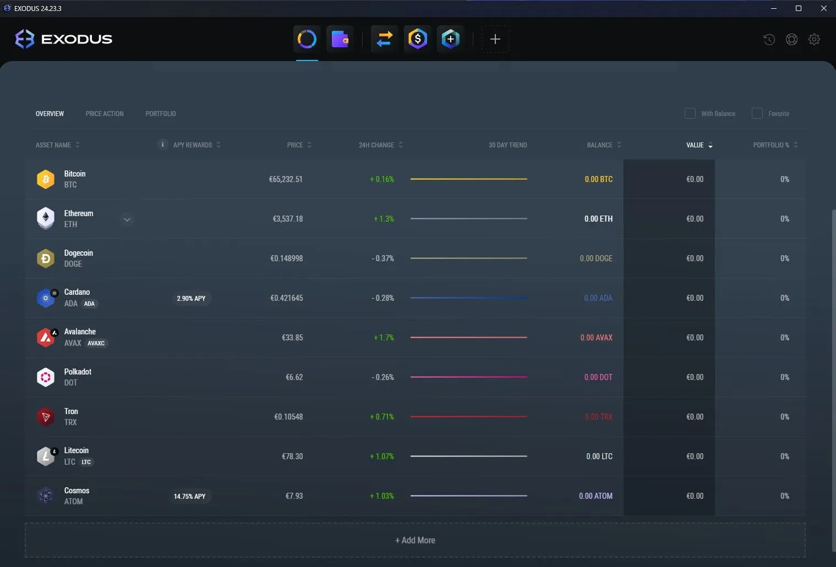The height and width of the screenshot is (567, 836).
Task: Enable the With Balance filter
Action: [690, 113]
